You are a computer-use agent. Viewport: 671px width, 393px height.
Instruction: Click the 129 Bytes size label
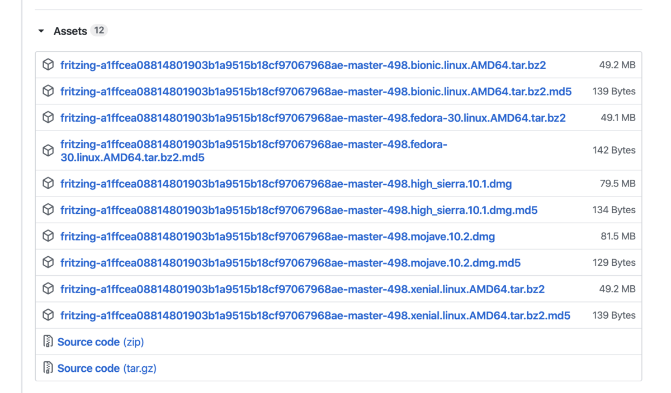tap(614, 262)
